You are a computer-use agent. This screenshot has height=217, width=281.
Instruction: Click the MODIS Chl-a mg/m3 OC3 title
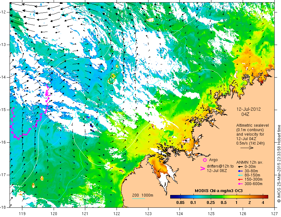tap(218, 191)
